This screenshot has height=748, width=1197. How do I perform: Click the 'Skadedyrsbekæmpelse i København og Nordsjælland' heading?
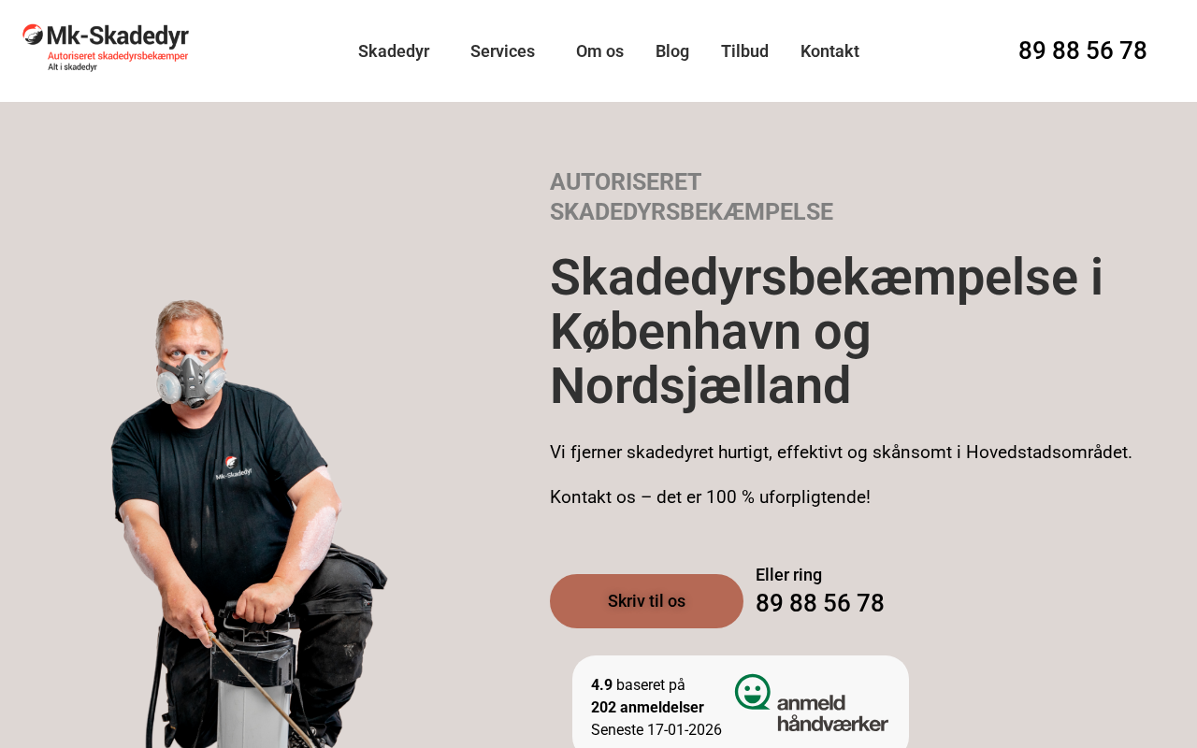(827, 332)
